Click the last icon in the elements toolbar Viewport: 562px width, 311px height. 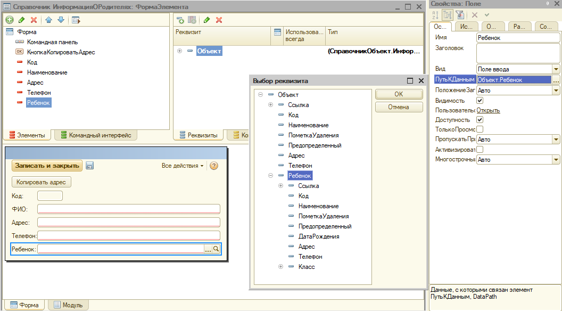(76, 20)
